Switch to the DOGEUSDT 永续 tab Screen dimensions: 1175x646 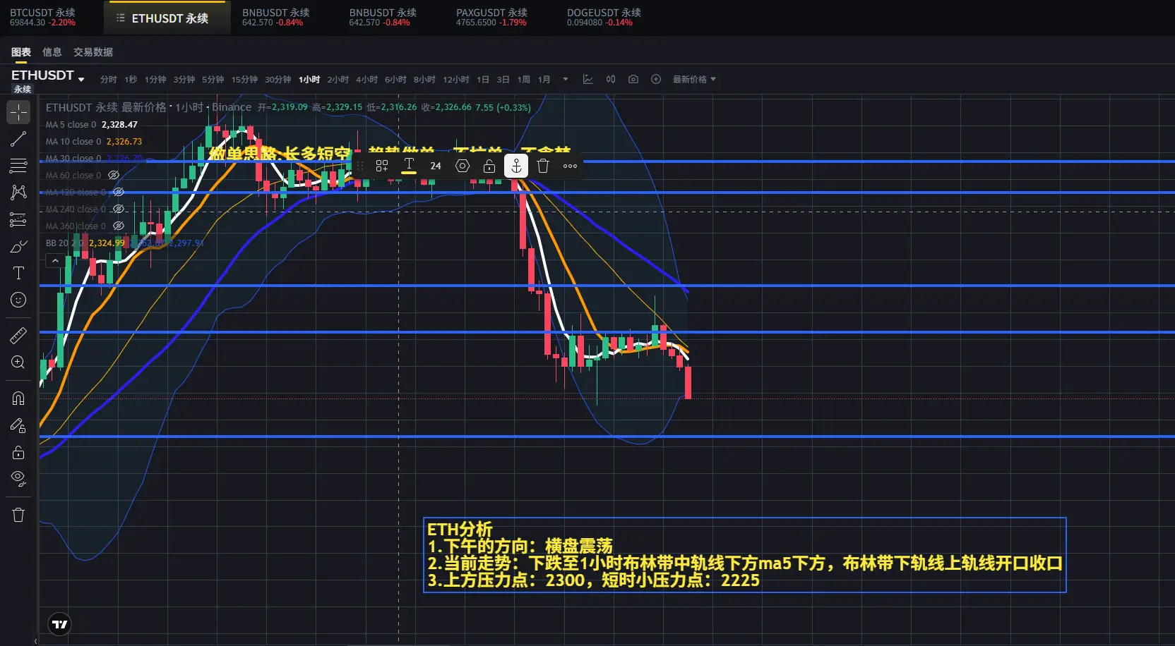click(604, 17)
